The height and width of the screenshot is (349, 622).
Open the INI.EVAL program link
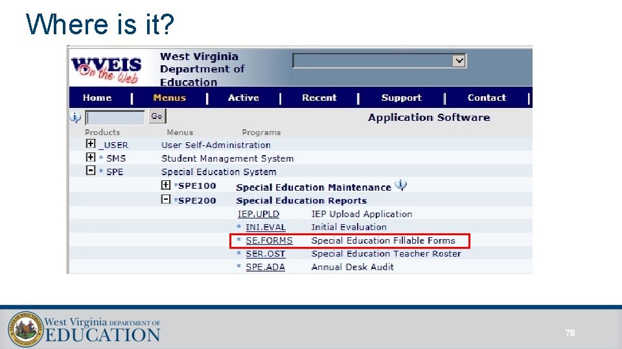[266, 227]
